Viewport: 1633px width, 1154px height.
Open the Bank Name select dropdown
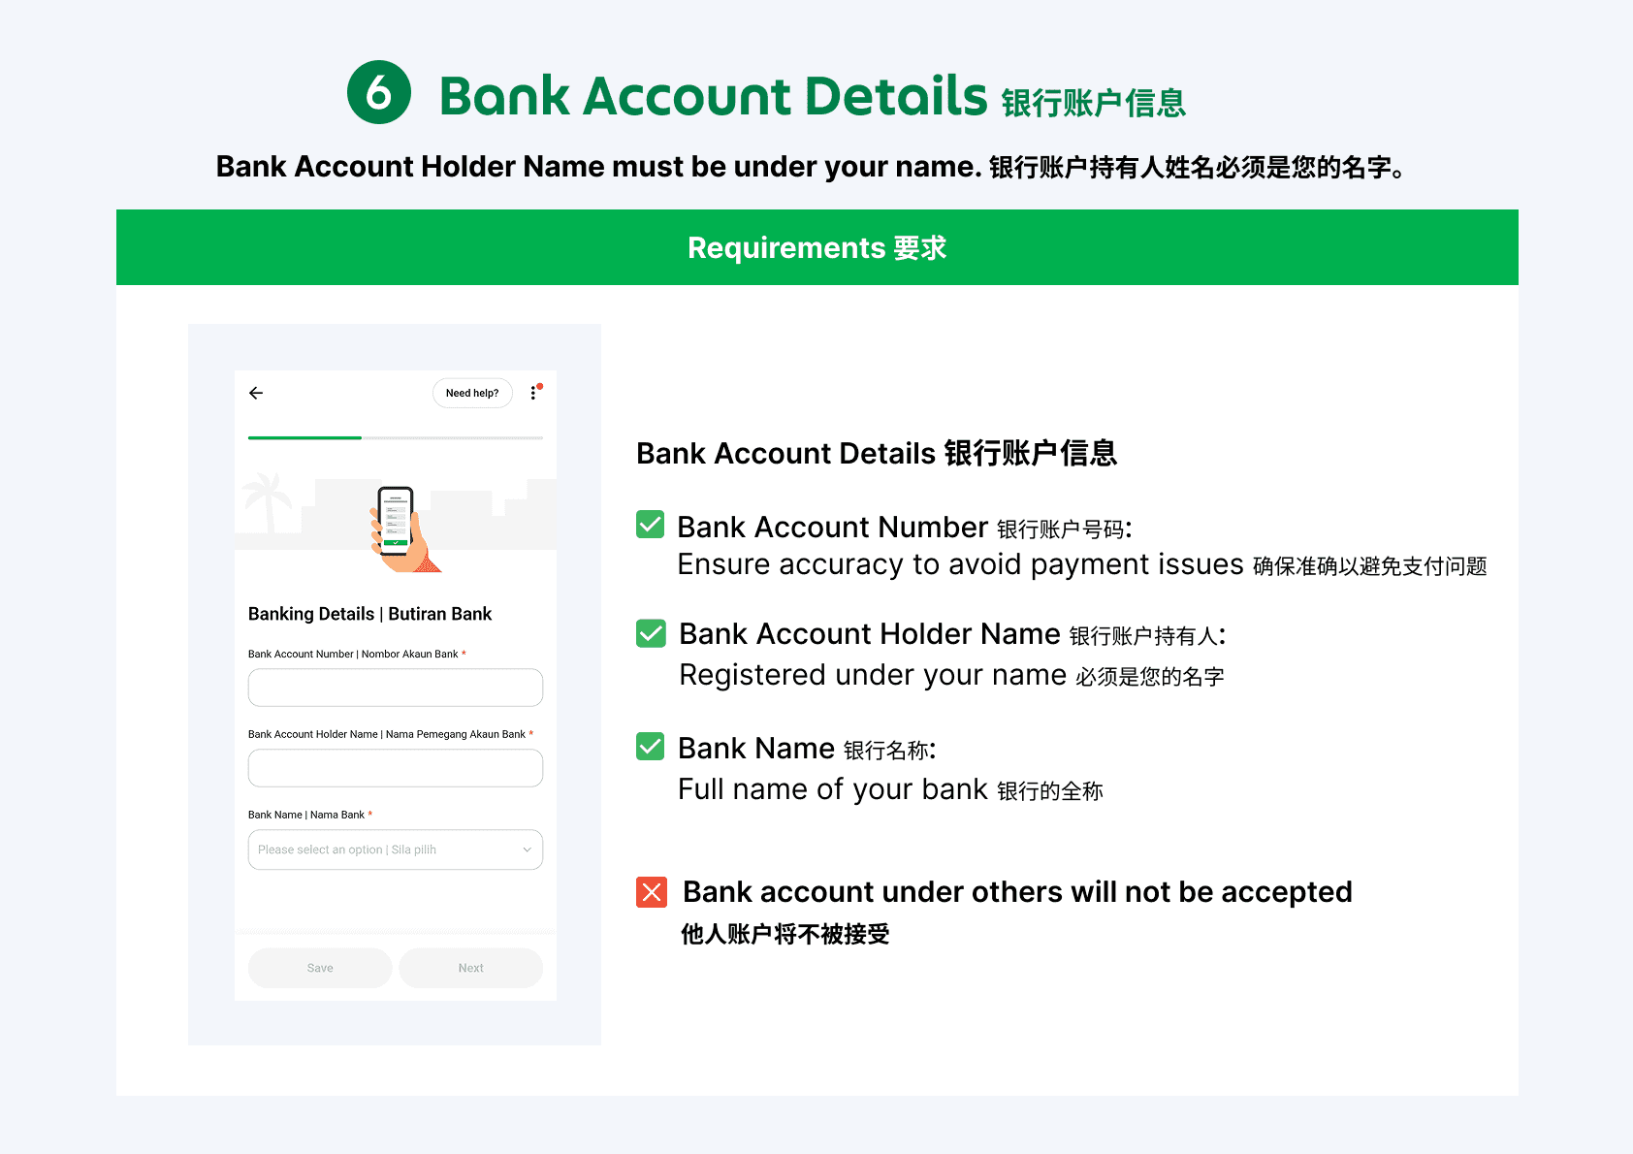(396, 849)
